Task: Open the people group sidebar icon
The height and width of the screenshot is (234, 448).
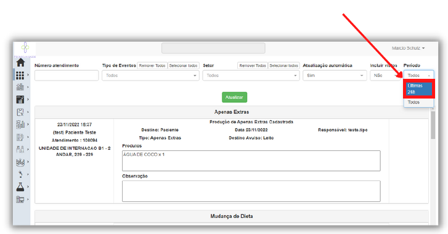Action: (x=20, y=149)
